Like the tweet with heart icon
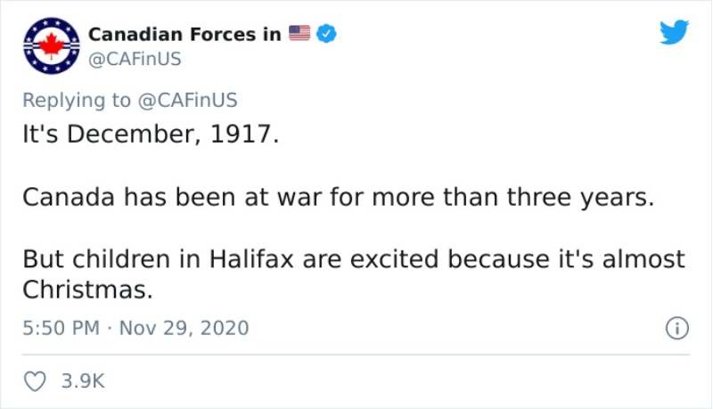Image resolution: width=713 pixels, height=409 pixels. 35,381
